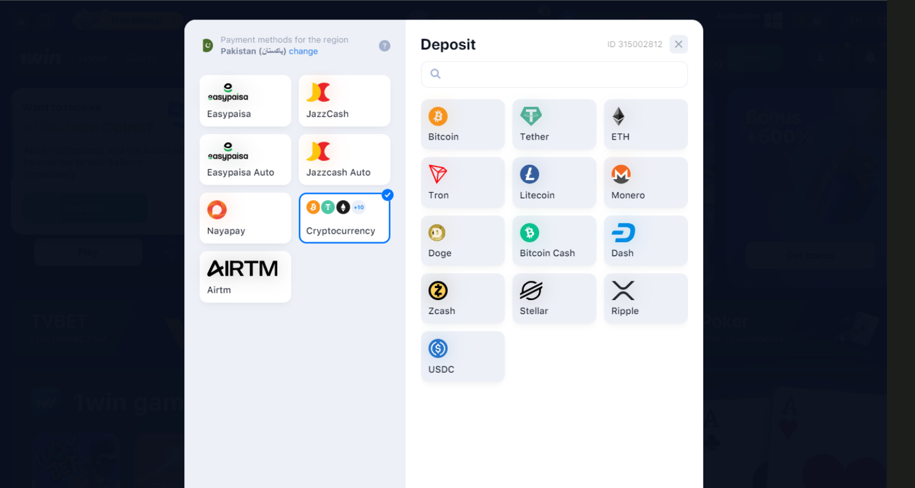
Task: Choose the Litecoin tile
Action: pos(554,182)
